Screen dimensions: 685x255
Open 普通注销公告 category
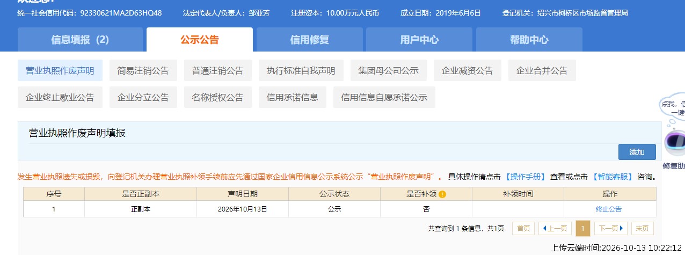pos(217,70)
